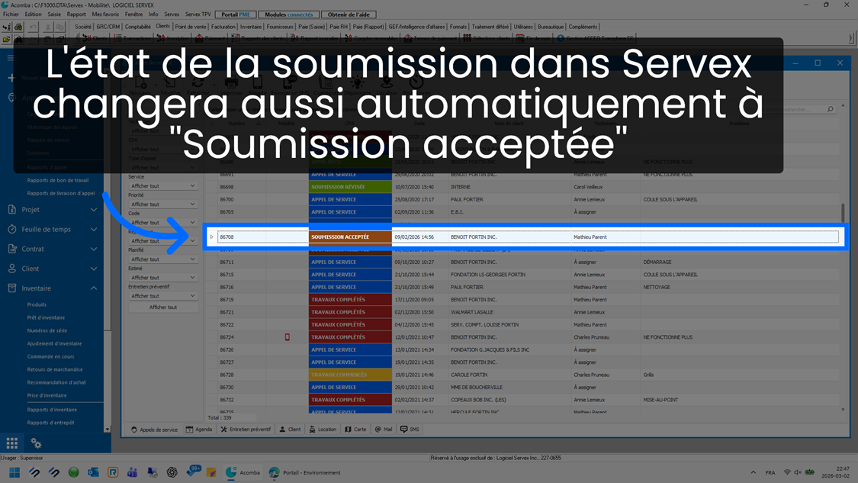Click the Client person icon in sidebar
The image size is (858, 483).
tap(12, 269)
